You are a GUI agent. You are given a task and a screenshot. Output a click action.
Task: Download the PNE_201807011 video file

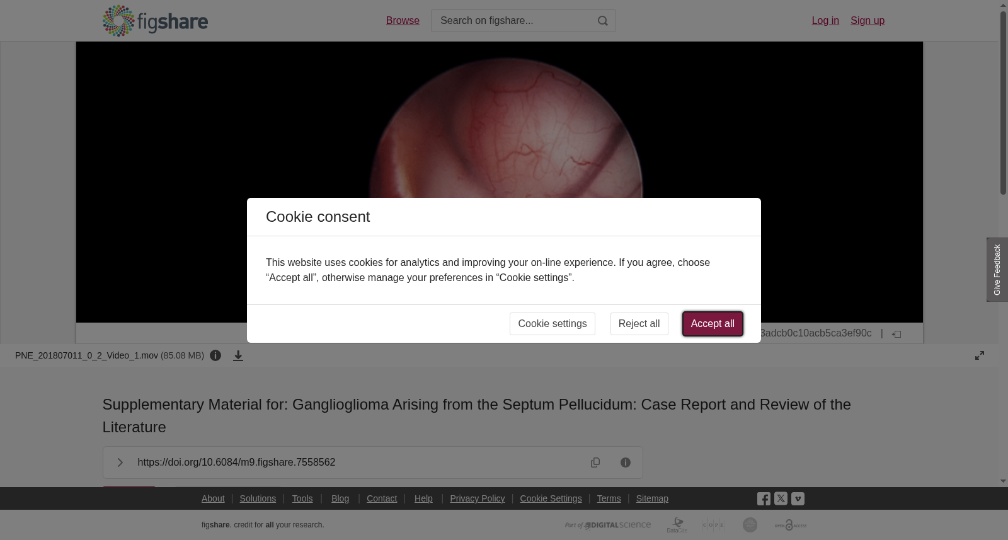coord(238,355)
